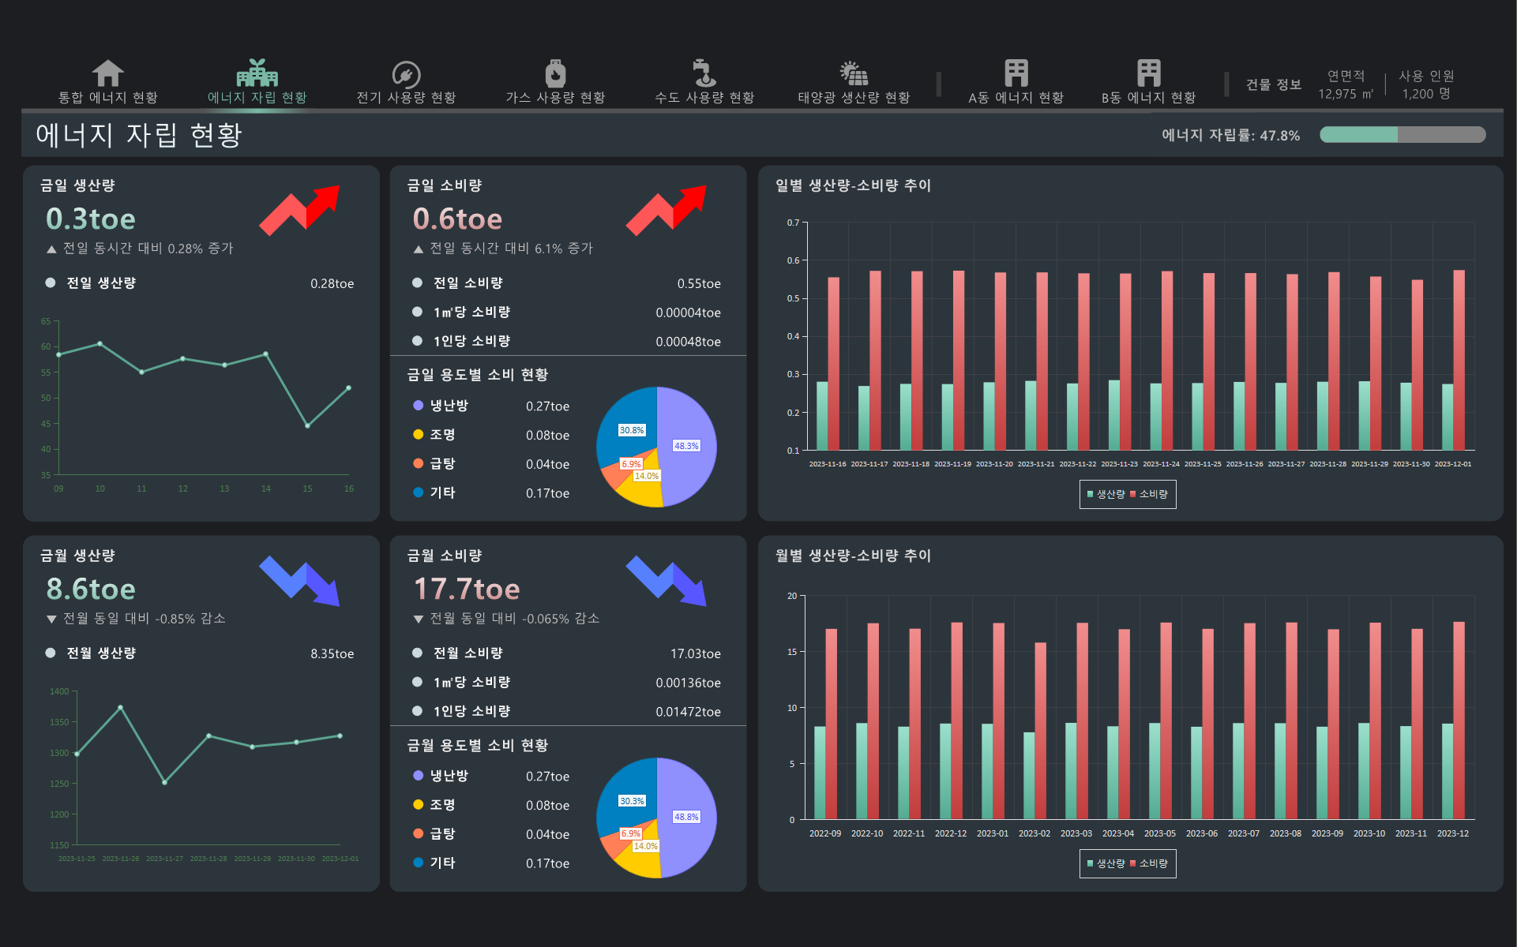The width and height of the screenshot is (1517, 947).
Task: Click the 전기 사용량 현황 tab label
Action: 406,98
